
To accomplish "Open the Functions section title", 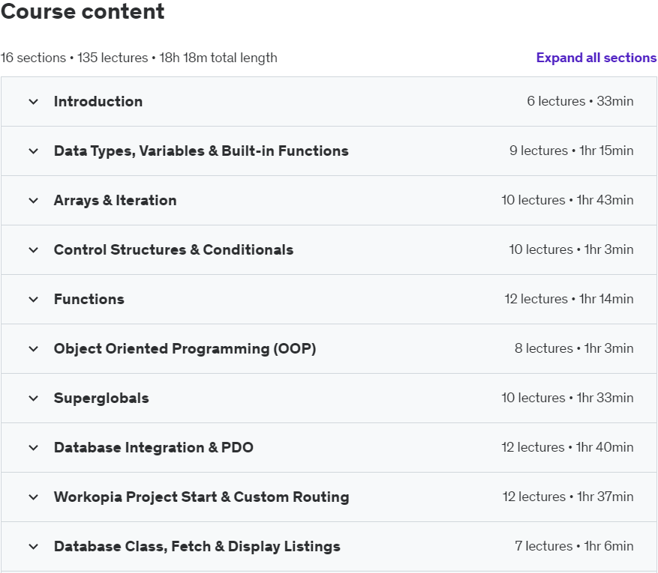I will coord(89,300).
